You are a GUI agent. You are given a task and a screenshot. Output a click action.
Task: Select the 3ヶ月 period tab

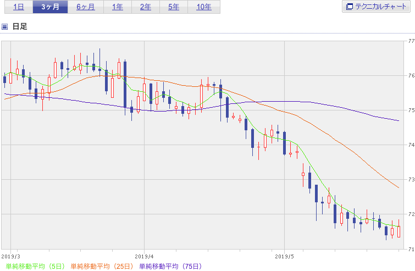coord(50,7)
